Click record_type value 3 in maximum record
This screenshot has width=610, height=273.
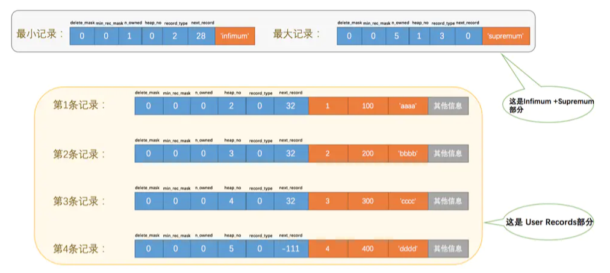(x=443, y=36)
